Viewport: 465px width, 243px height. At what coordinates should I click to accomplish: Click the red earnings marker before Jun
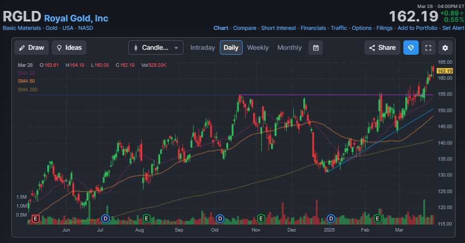[x=36, y=219]
